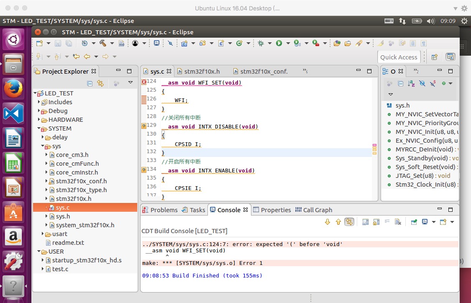Maximize the editor area

[x=369, y=71]
